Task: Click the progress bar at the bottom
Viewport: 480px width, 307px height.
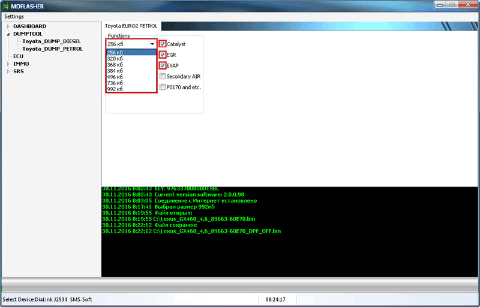Action: (x=240, y=285)
